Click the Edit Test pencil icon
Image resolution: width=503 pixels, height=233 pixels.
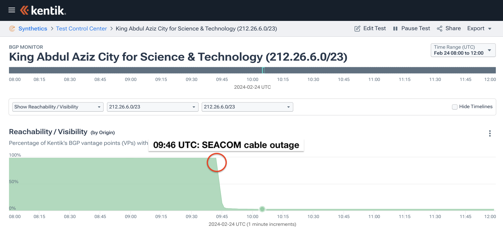[x=357, y=29]
